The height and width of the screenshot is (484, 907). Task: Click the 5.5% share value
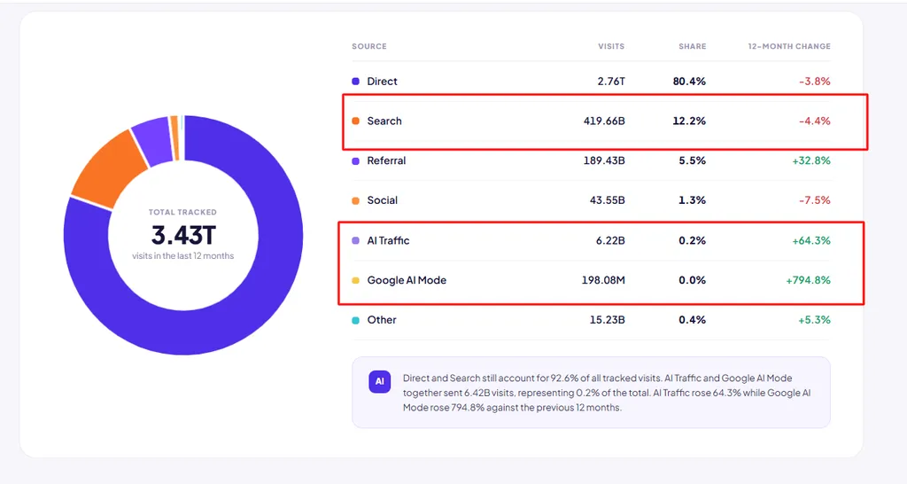693,161
